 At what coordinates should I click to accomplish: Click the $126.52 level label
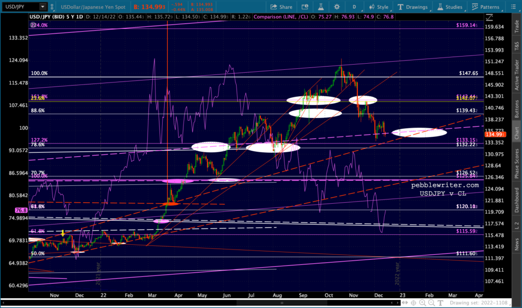click(467, 173)
